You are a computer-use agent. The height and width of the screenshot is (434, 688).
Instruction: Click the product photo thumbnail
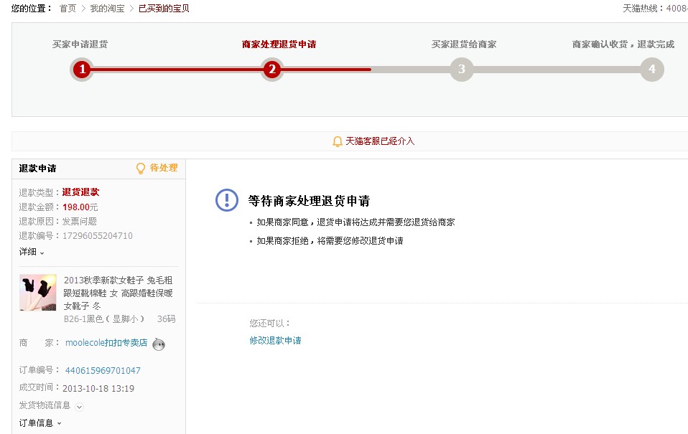37,293
